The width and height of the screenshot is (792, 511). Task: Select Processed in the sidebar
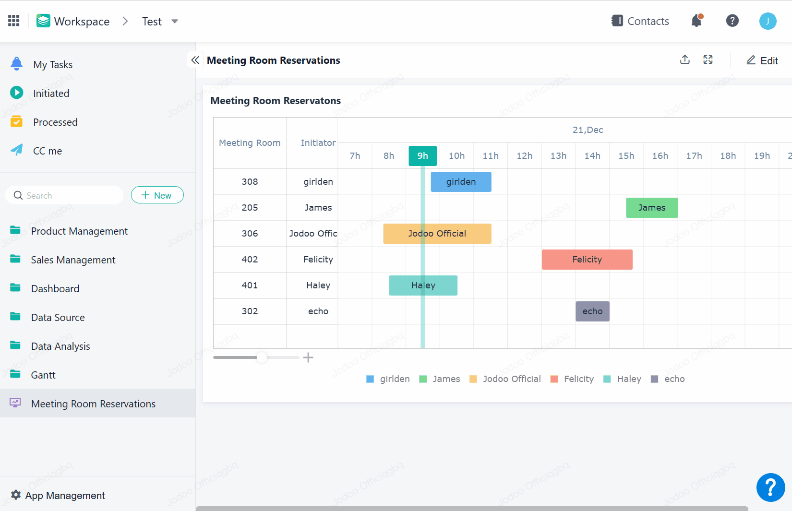pyautogui.click(x=55, y=122)
